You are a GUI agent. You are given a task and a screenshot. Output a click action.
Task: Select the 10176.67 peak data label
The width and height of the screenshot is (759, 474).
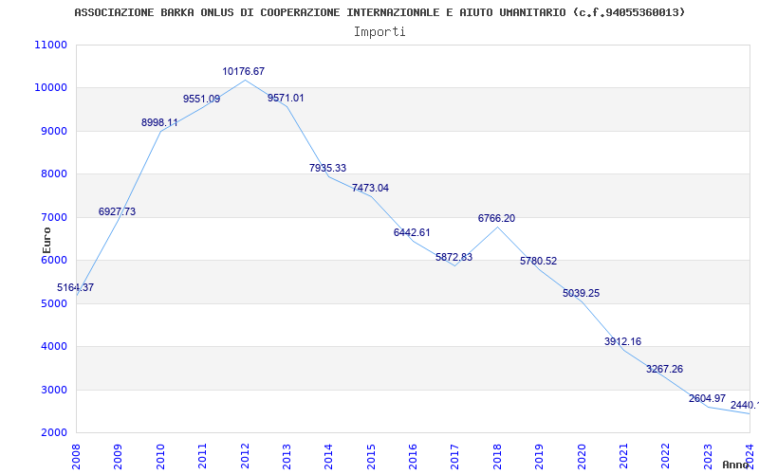tap(244, 72)
